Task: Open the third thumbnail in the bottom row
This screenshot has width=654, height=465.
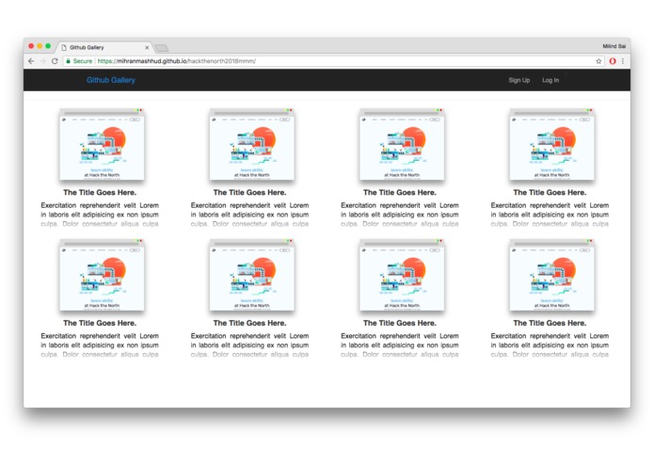Action: (402, 275)
